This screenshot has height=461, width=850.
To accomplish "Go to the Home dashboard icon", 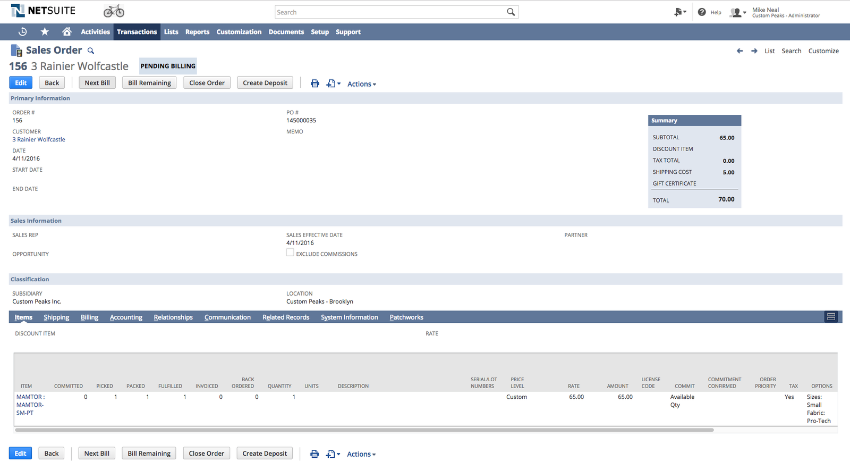I will (66, 32).
